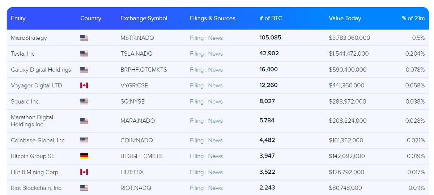Click the US flag in Coinbase Global row

(x=84, y=140)
